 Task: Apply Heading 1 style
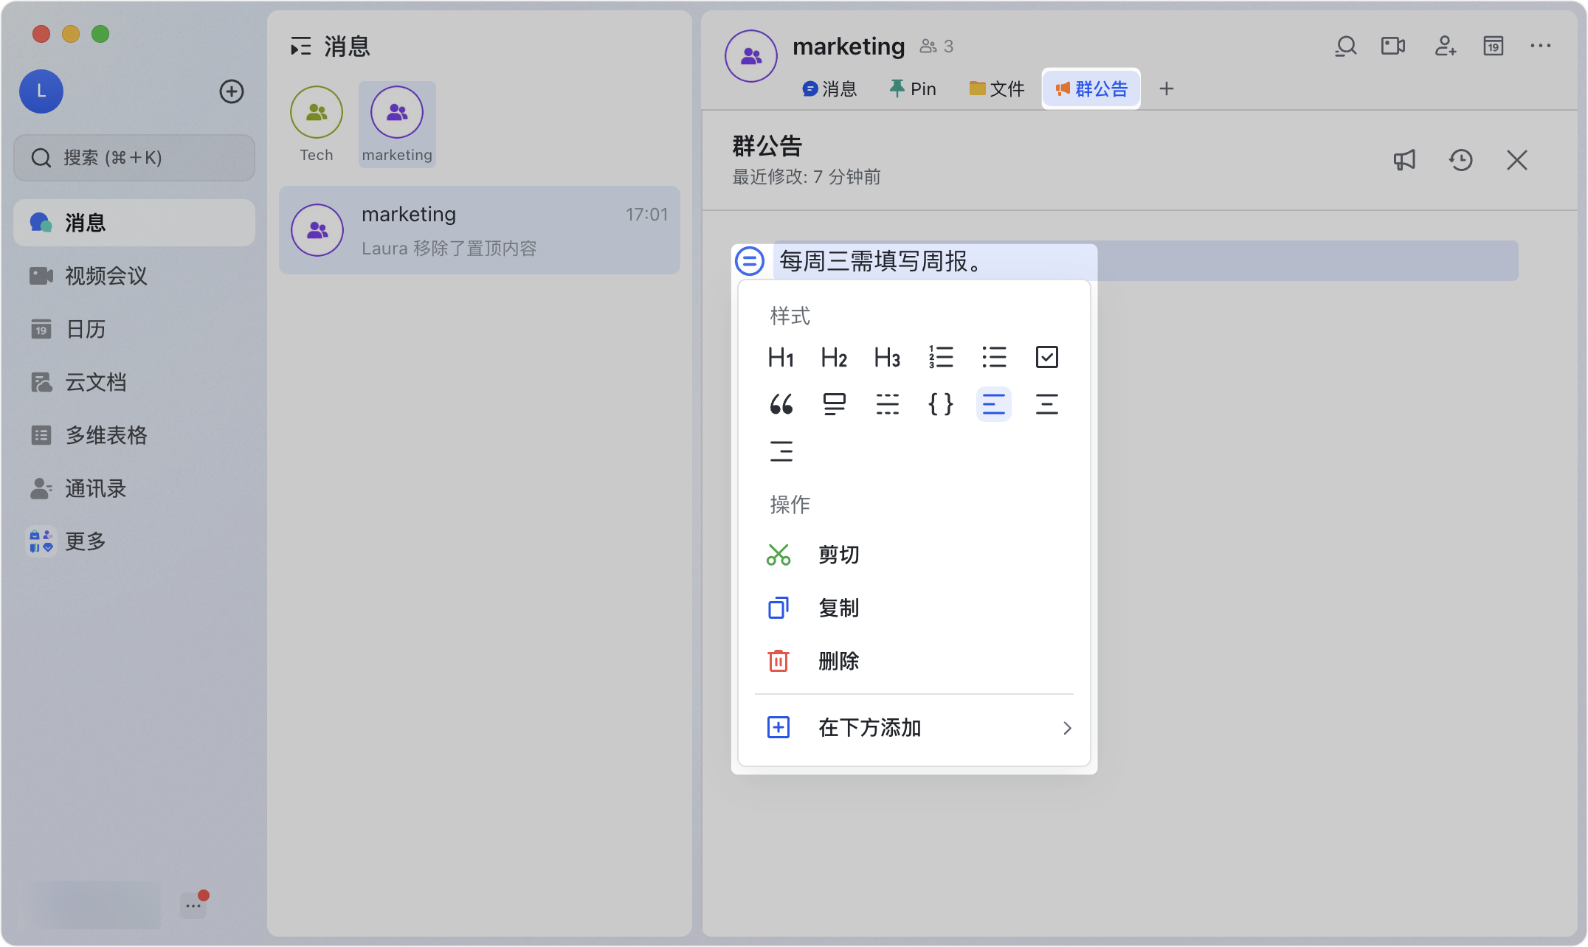pyautogui.click(x=781, y=358)
